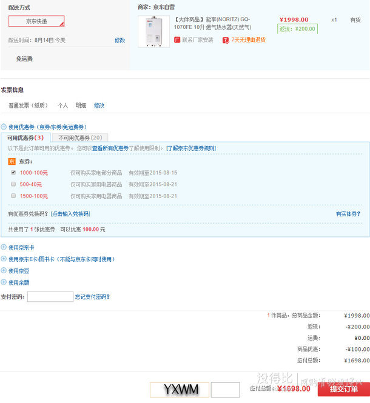The image size is (370, 403).
Task: Click 修改 next to delivery time
Action: click(x=120, y=41)
